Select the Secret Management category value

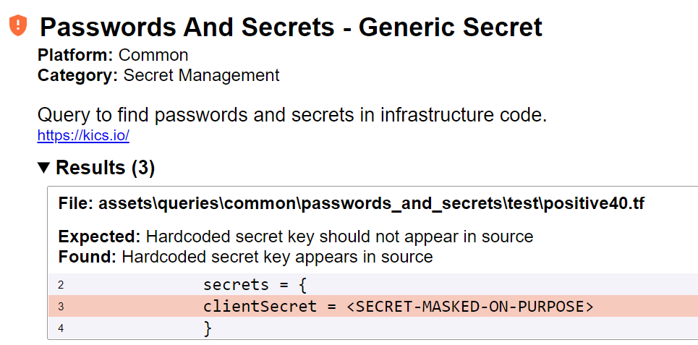201,75
